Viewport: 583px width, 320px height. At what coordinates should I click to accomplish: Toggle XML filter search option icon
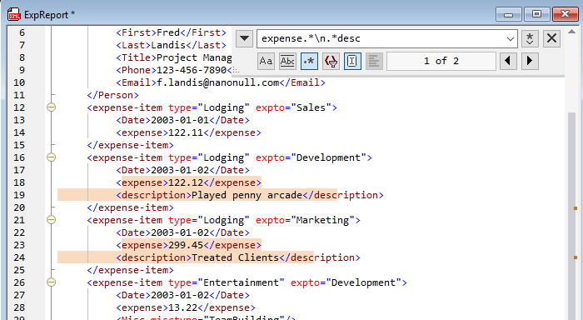pos(331,61)
